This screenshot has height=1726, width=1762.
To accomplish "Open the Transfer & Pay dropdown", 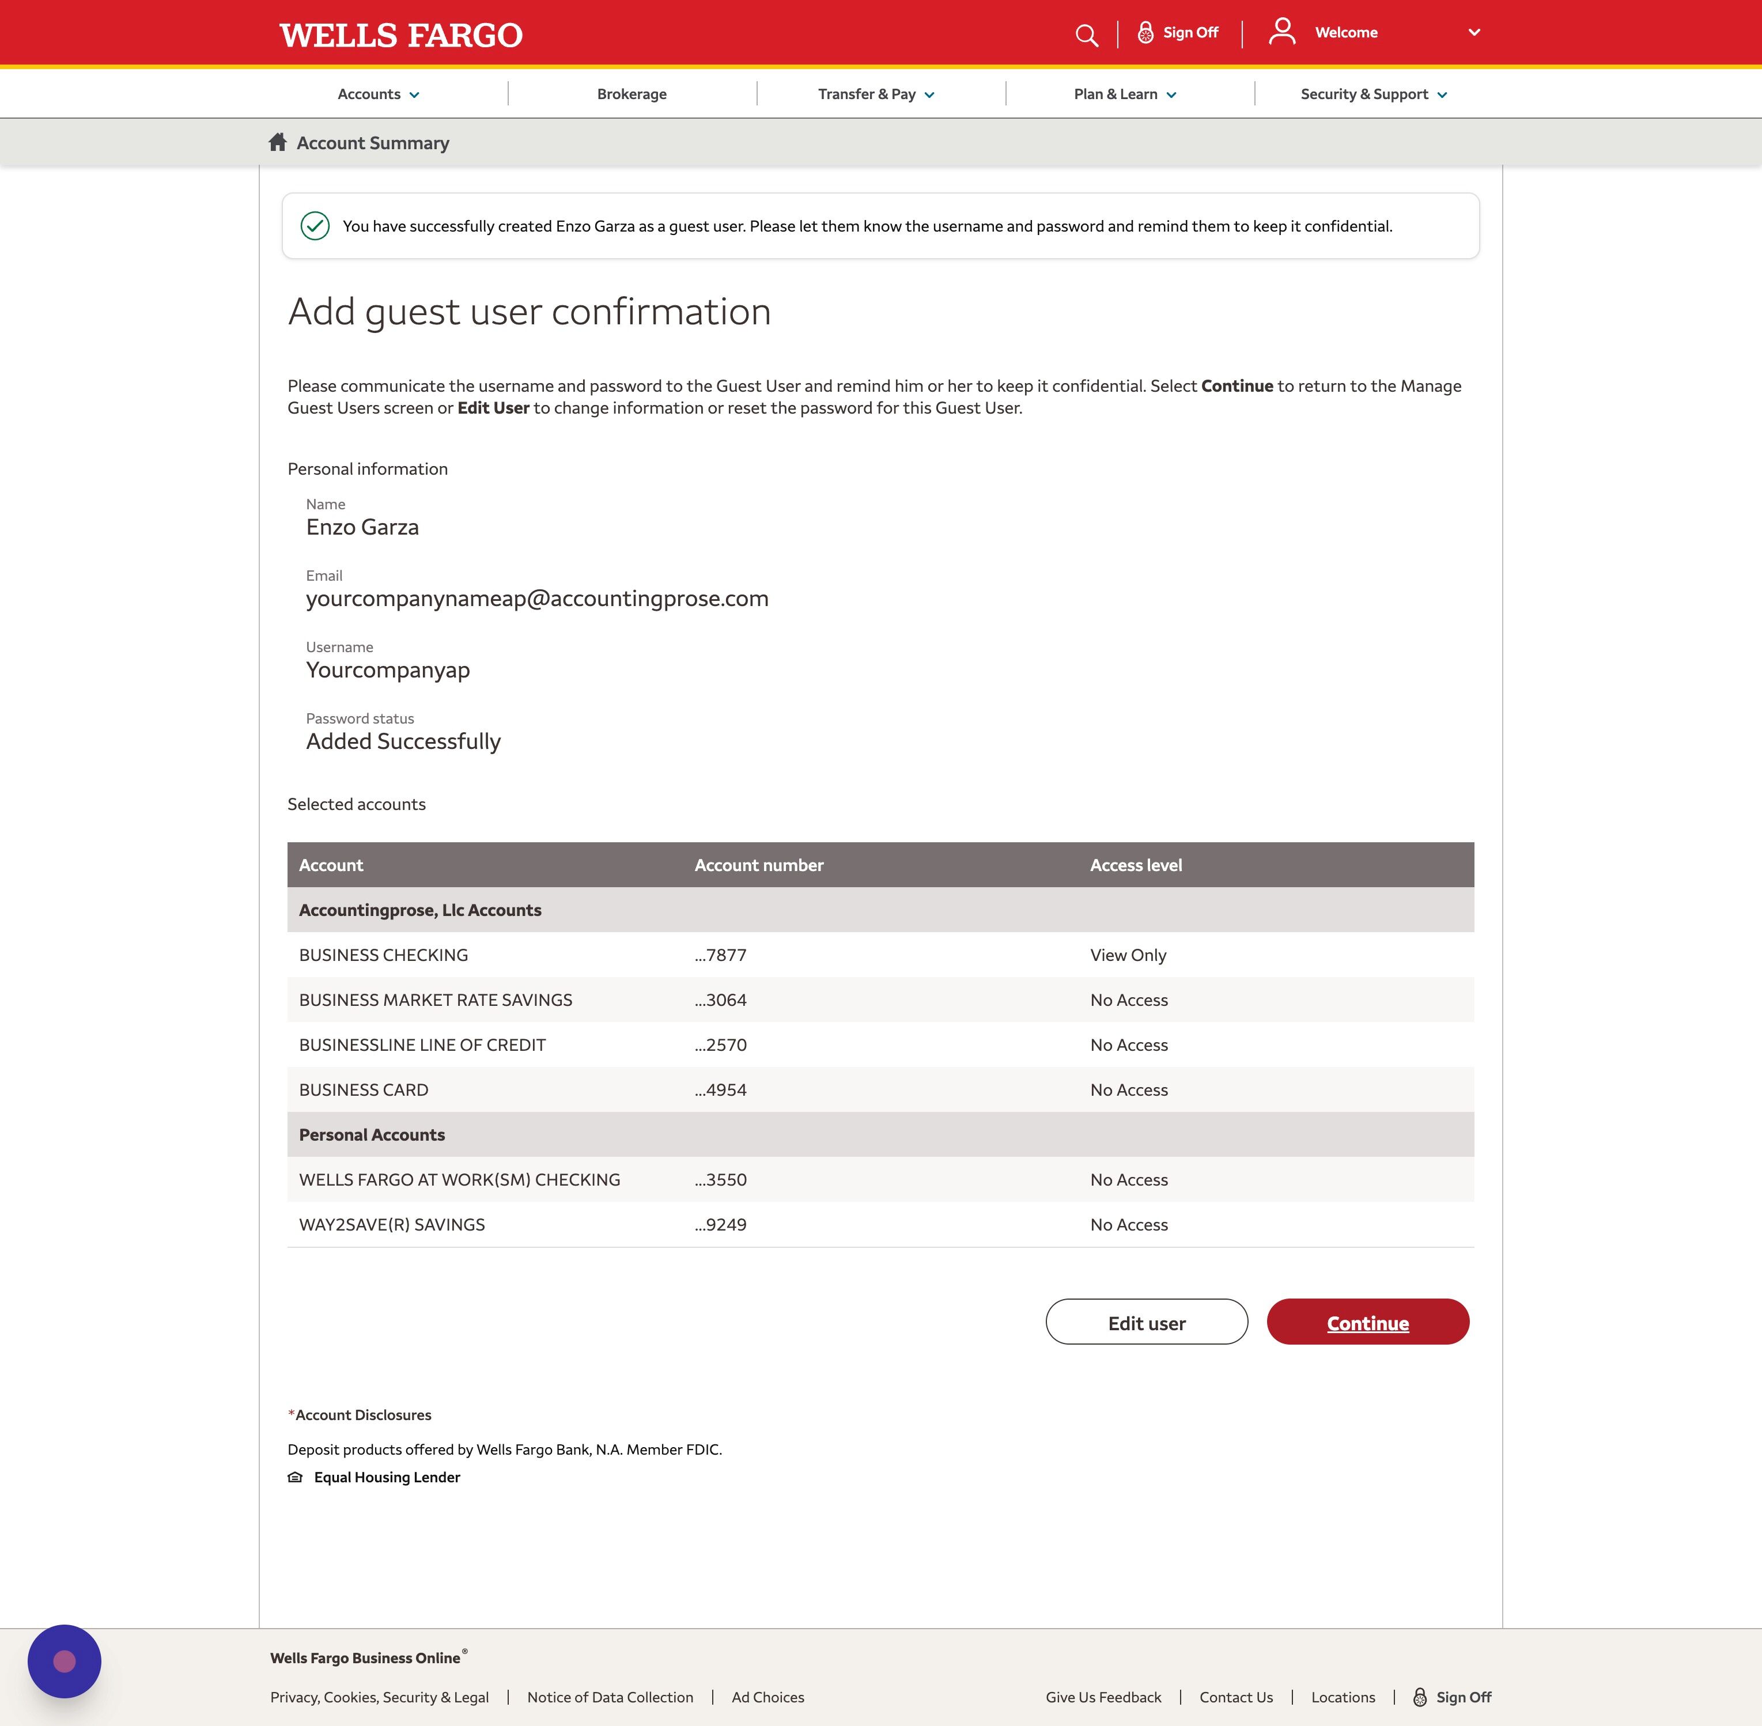I will tap(874, 93).
